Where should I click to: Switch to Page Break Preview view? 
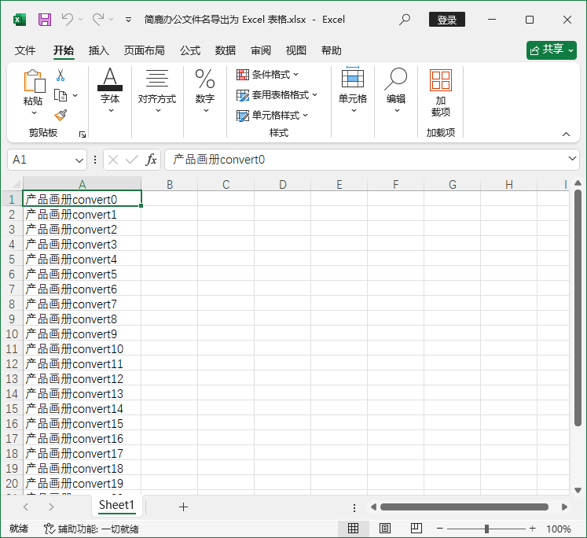415,529
